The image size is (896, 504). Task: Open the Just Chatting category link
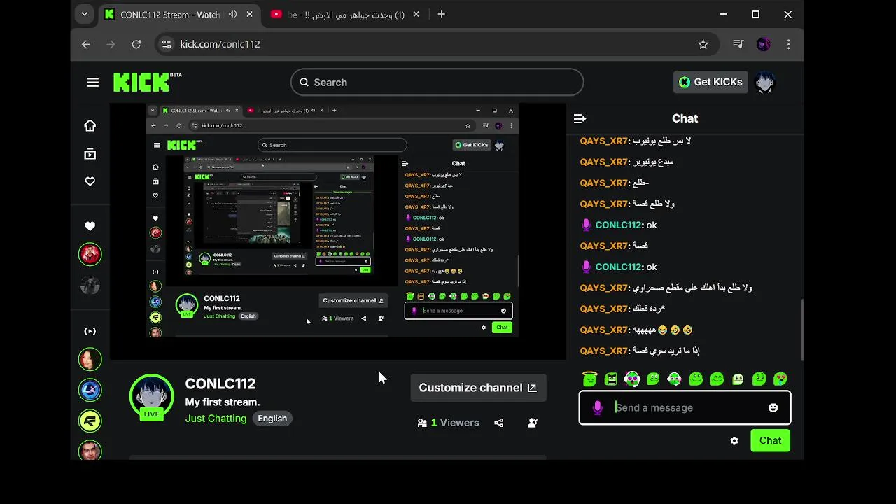tap(216, 419)
